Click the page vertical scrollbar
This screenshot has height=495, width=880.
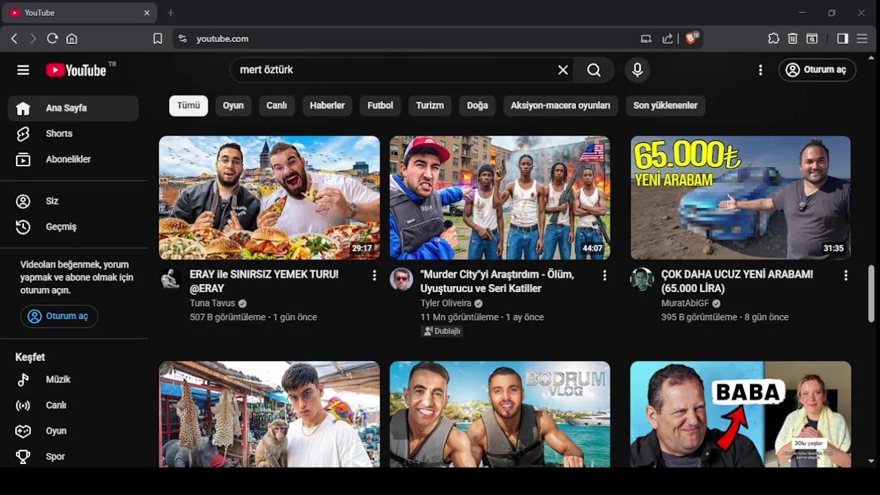tap(871, 294)
